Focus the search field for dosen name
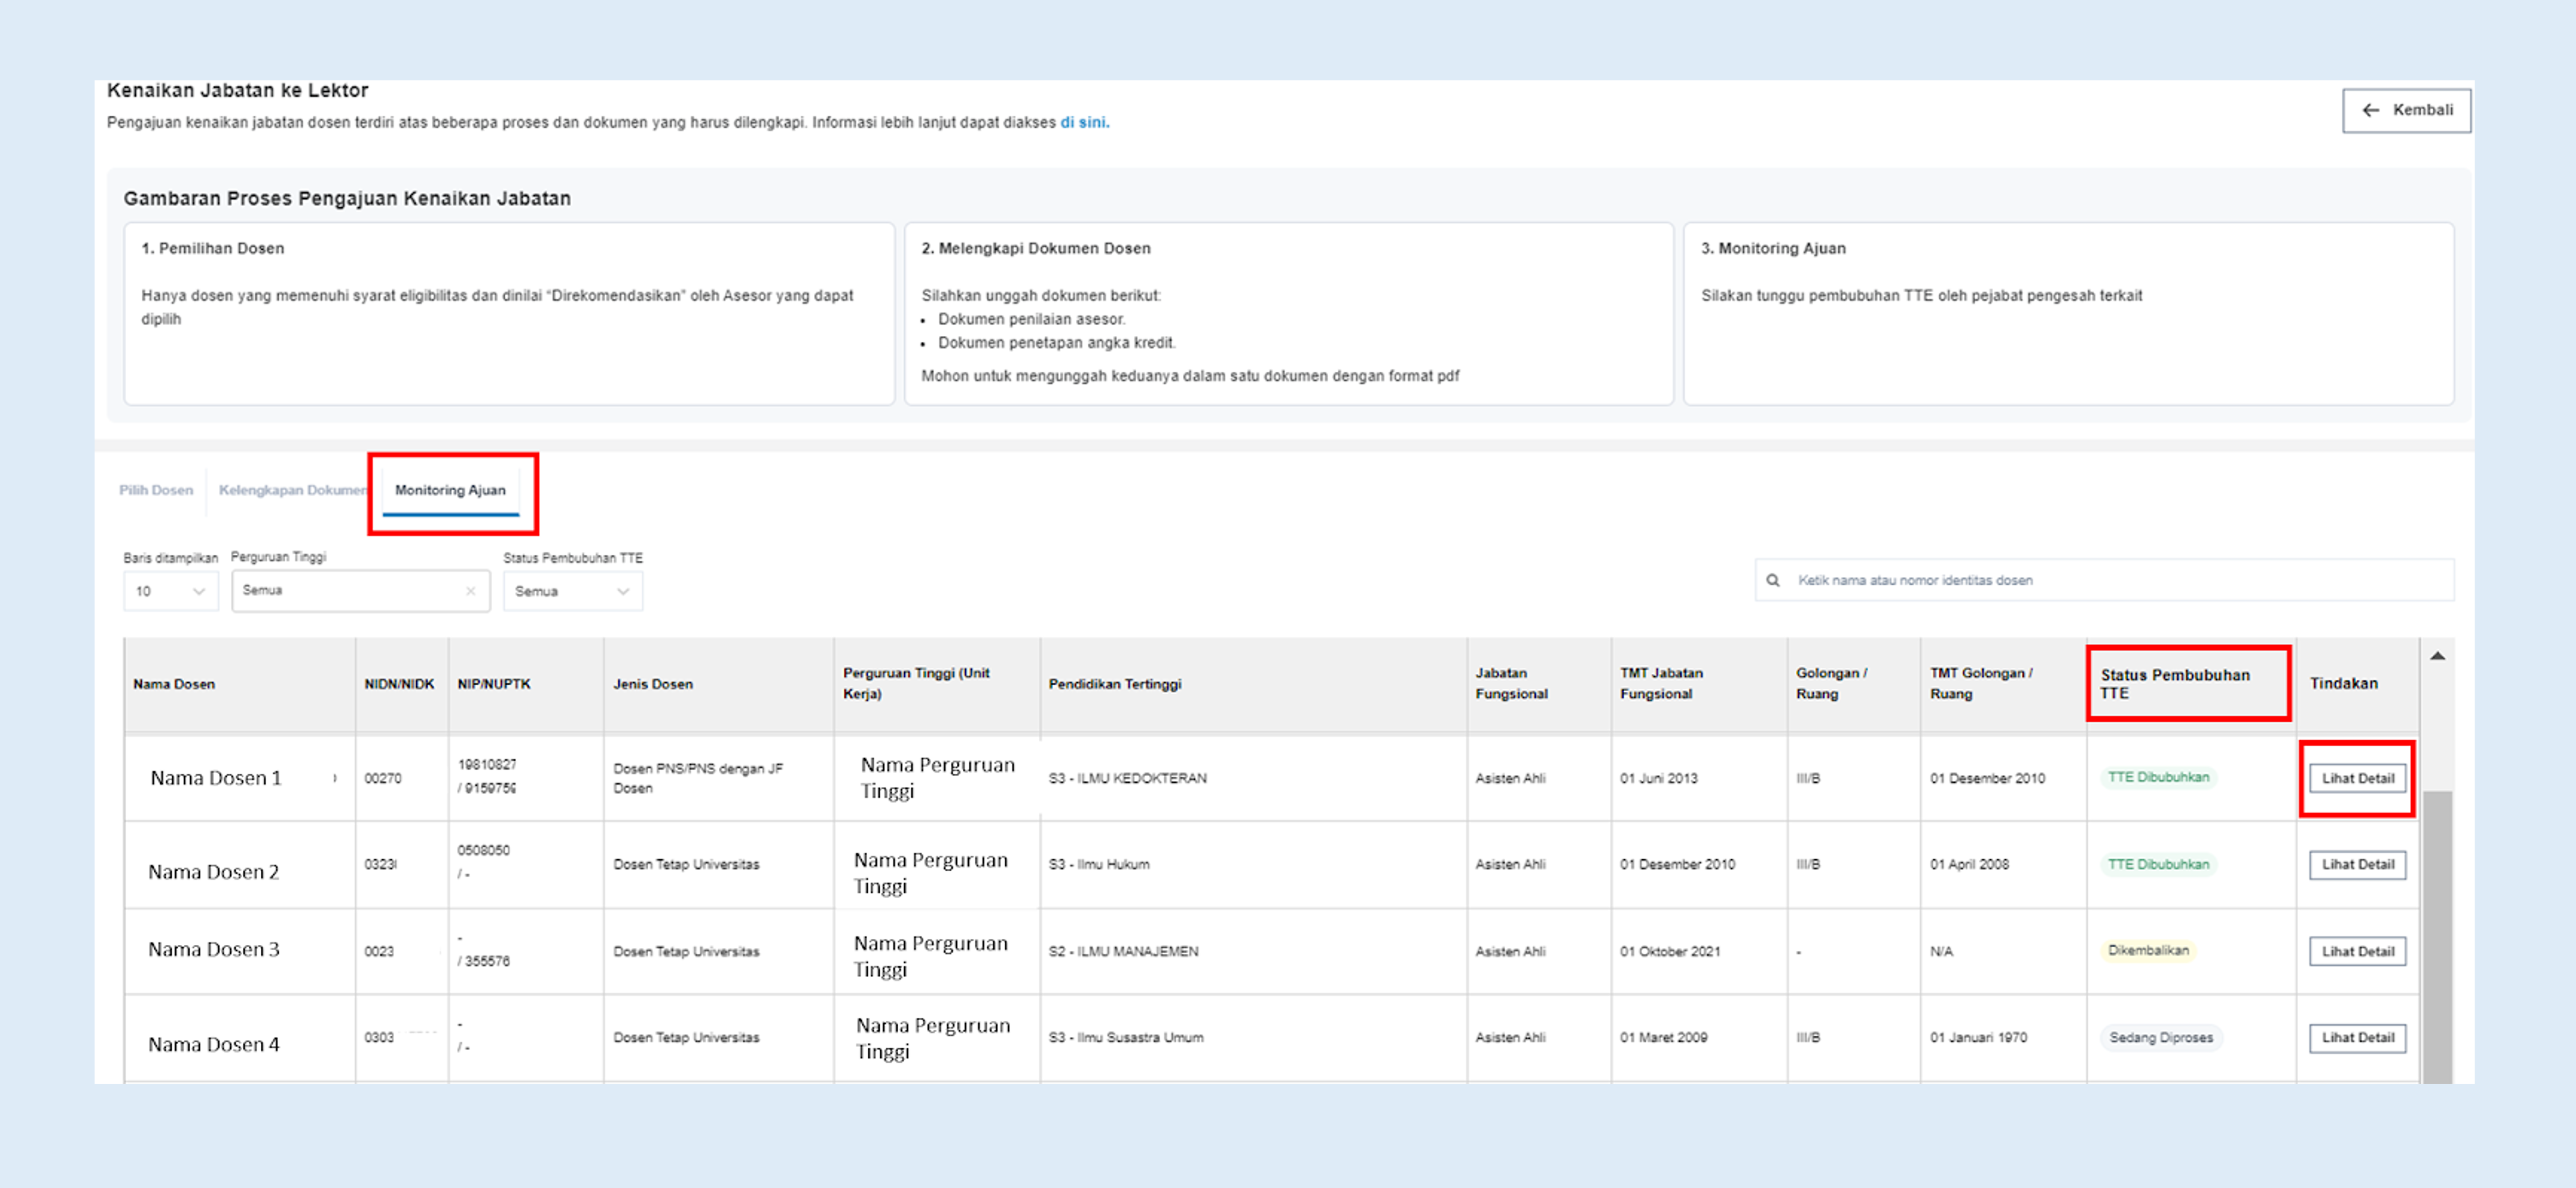Screen dimensions: 2576x1188 click(x=2104, y=580)
